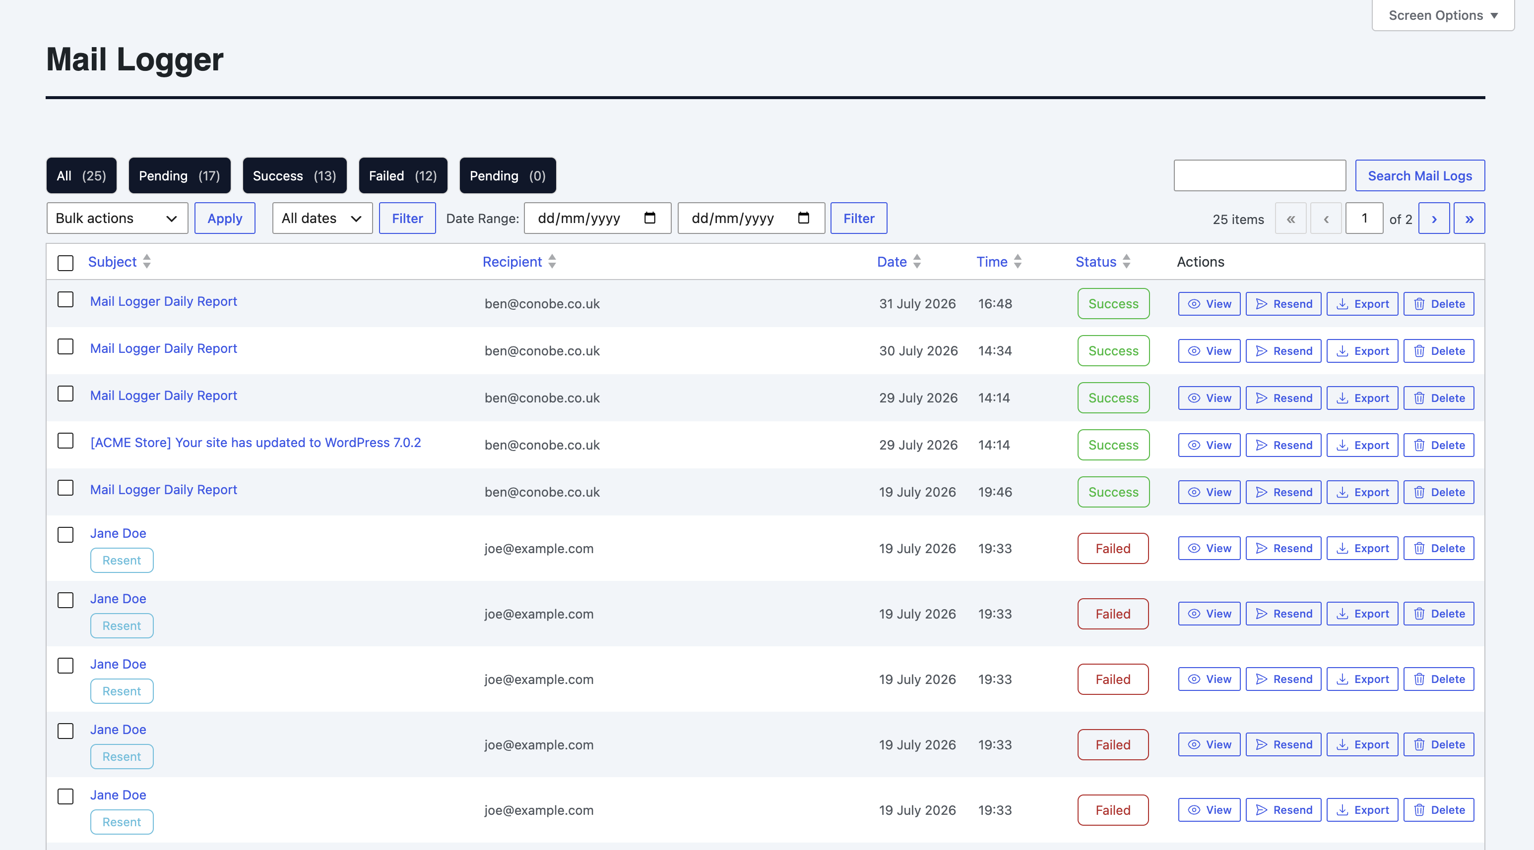Click the start date range field
Image resolution: width=1534 pixels, height=850 pixels.
pos(597,218)
